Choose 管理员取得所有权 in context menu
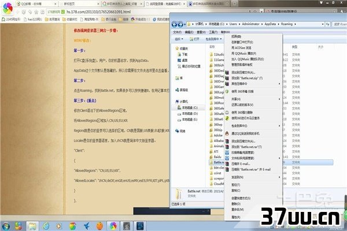347x231 pixels. click(x=242, y=65)
